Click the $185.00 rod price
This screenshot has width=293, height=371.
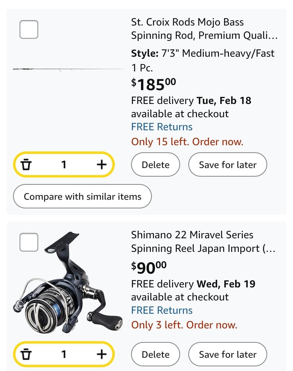[x=154, y=84]
